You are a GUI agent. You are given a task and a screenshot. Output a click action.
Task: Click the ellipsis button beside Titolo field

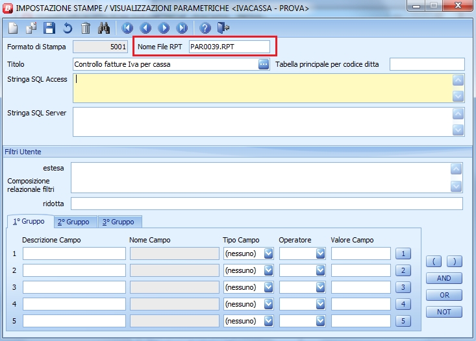click(x=263, y=64)
